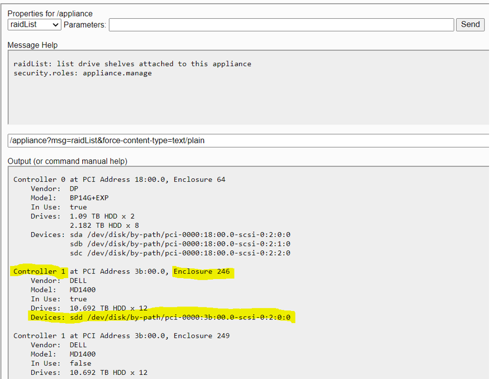Click the 'Properties for /appliance' heading

[x=50, y=14]
